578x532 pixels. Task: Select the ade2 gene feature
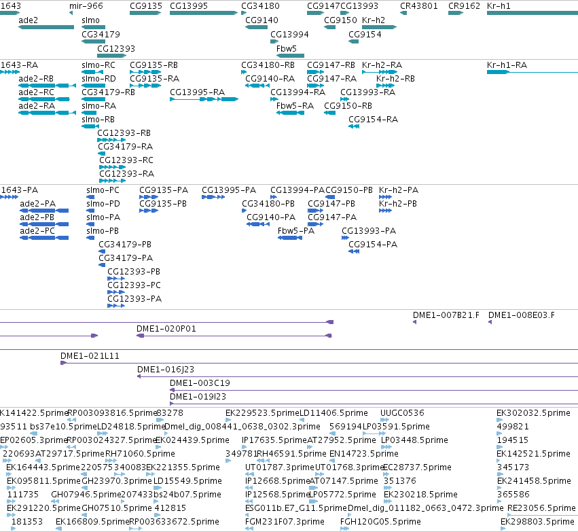tap(46, 27)
